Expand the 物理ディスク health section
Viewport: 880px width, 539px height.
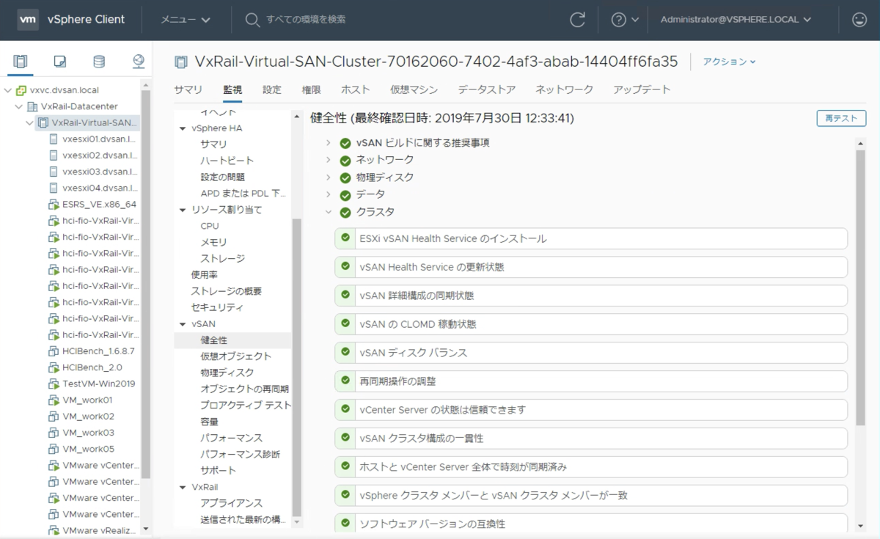click(x=329, y=177)
